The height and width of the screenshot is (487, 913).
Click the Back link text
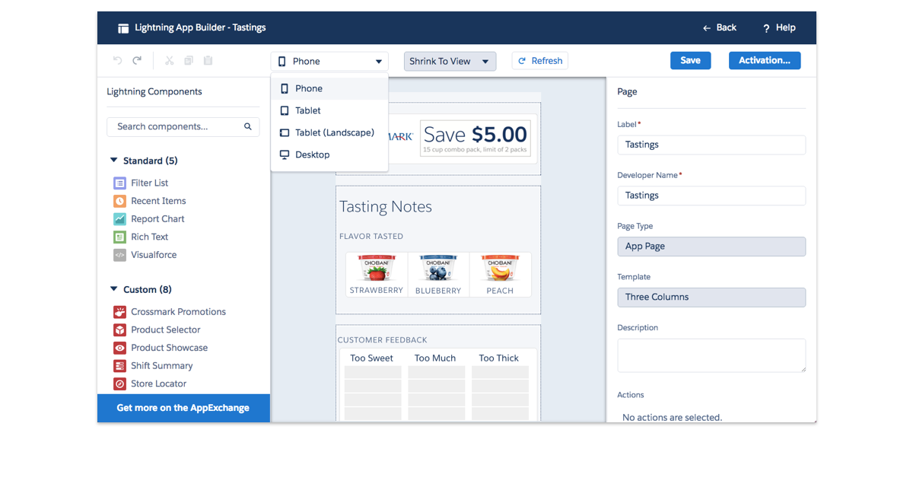727,28
